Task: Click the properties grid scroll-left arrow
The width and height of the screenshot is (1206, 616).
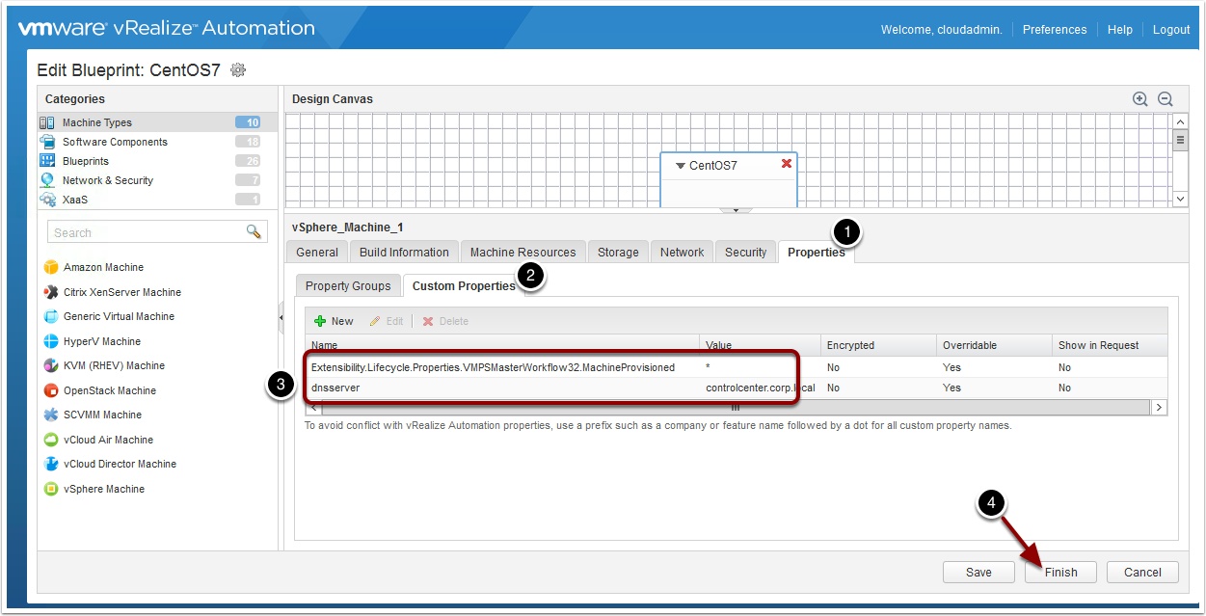Action: tap(311, 408)
